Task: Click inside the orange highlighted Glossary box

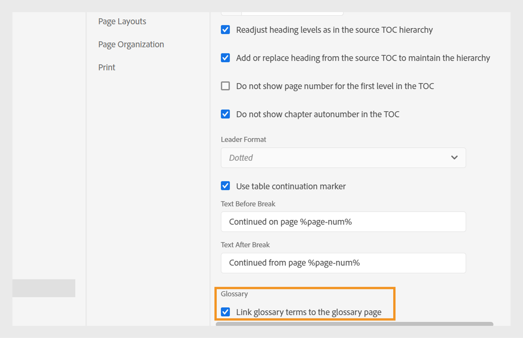Action: coord(305,304)
